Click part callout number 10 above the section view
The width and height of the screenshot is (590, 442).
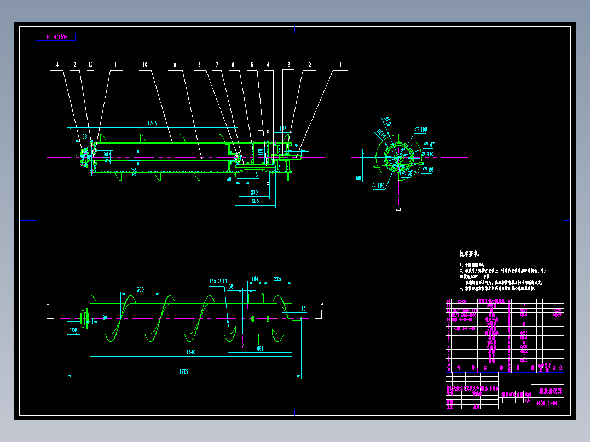point(145,65)
